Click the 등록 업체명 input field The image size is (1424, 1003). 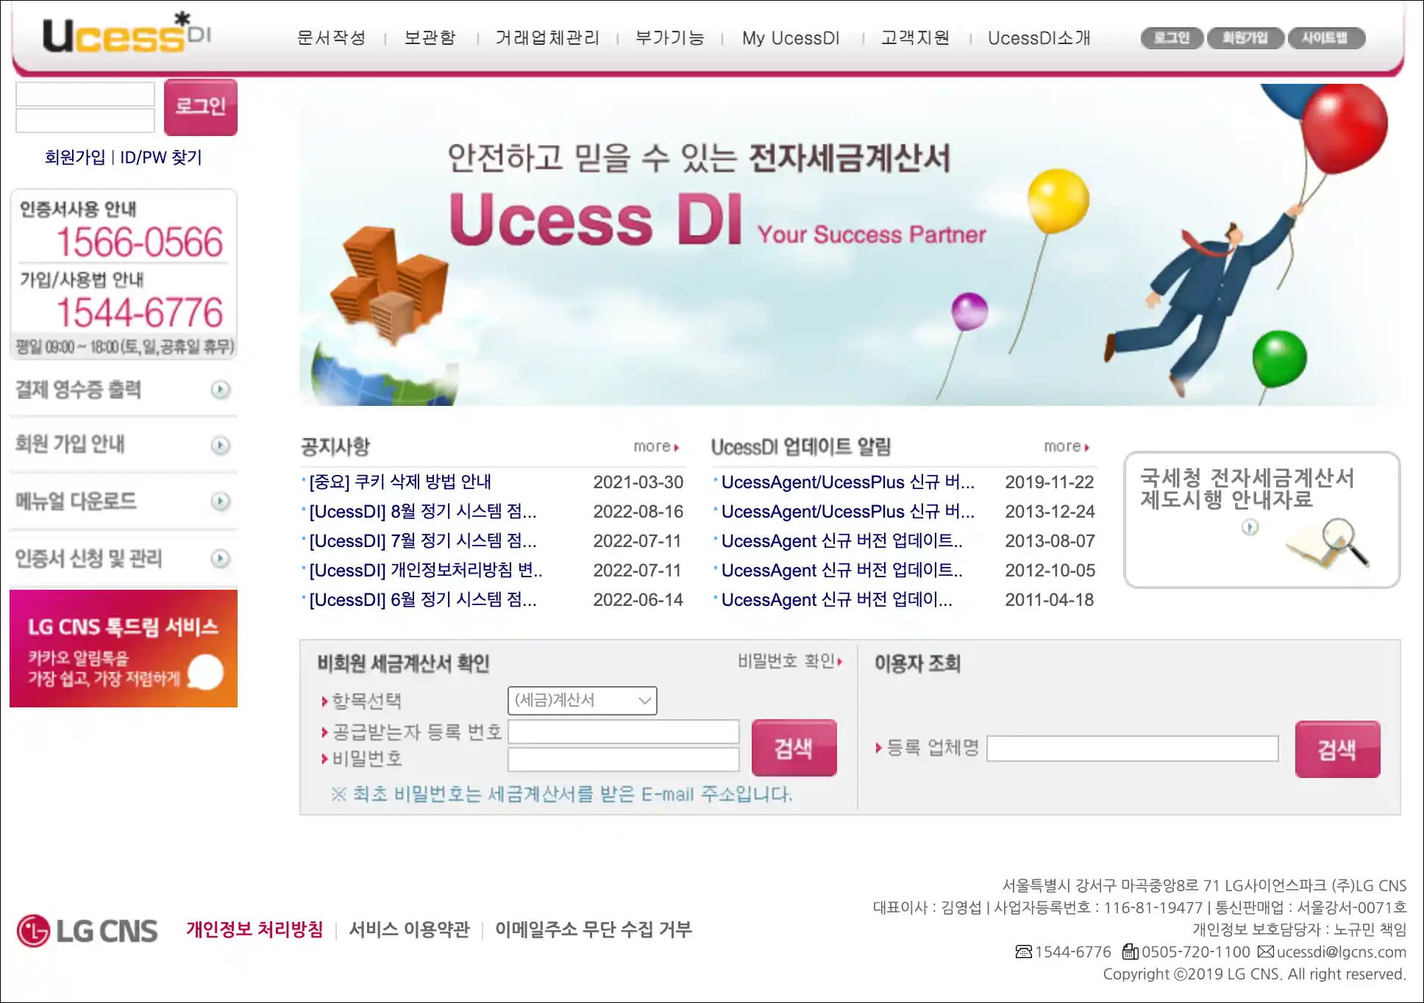1133,749
